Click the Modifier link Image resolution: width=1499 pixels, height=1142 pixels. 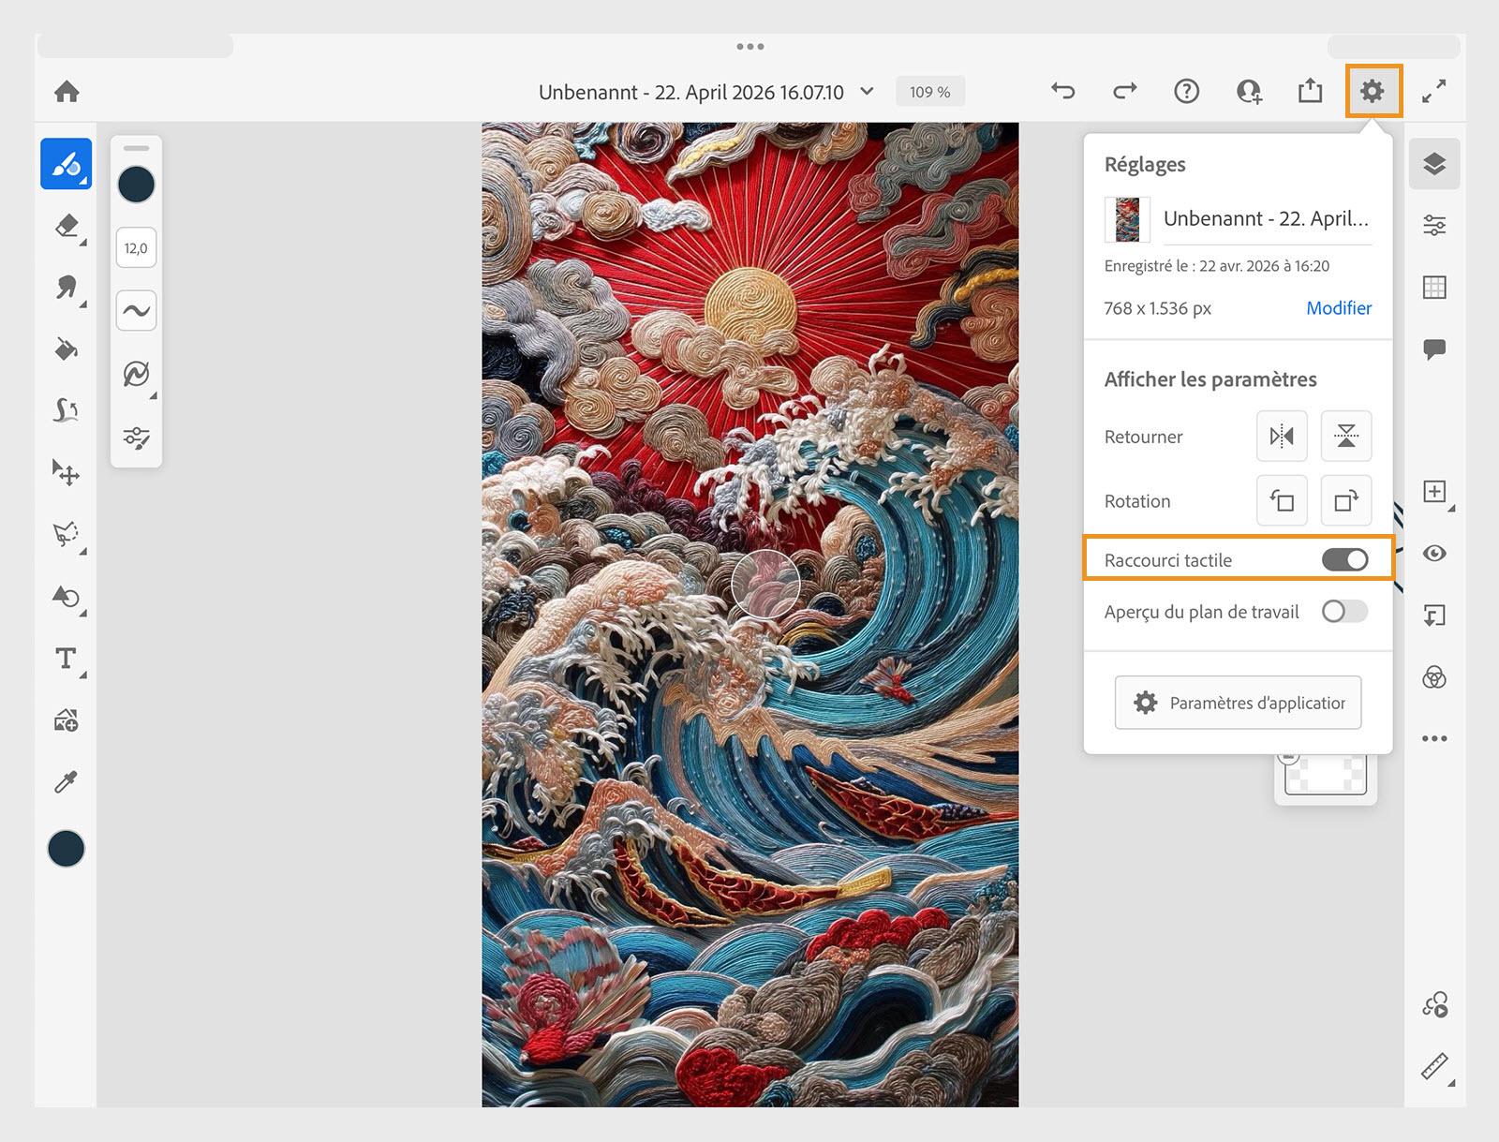point(1339,308)
